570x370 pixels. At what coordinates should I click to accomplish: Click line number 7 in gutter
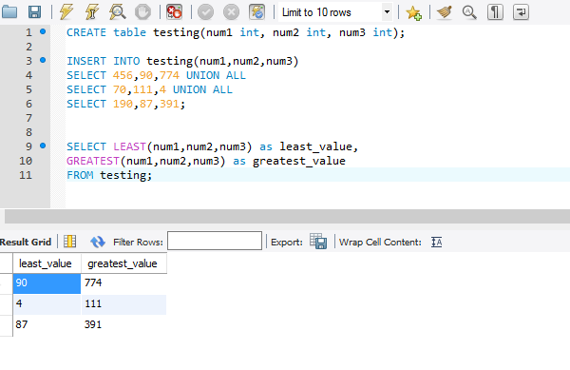[28, 118]
